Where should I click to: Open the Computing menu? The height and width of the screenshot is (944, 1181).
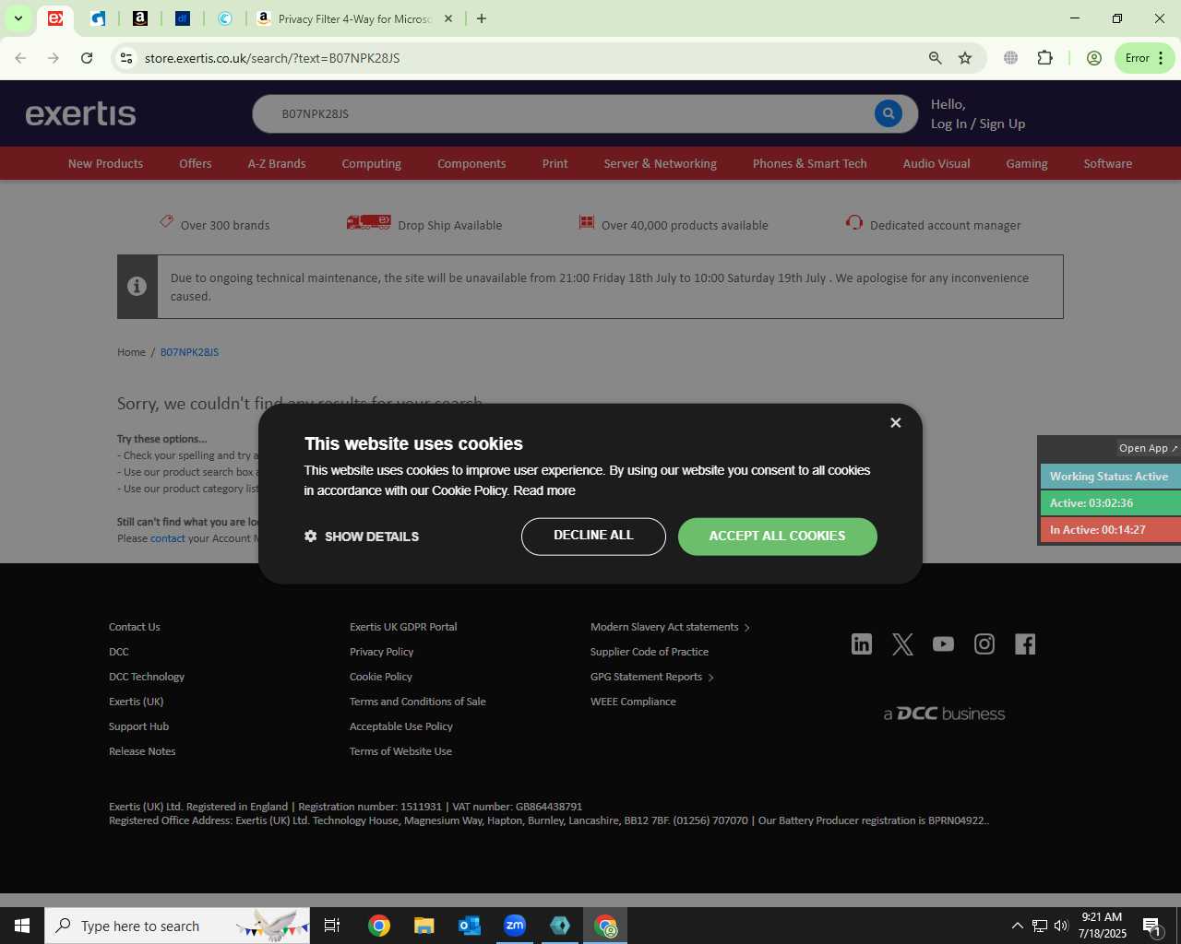coord(371,163)
